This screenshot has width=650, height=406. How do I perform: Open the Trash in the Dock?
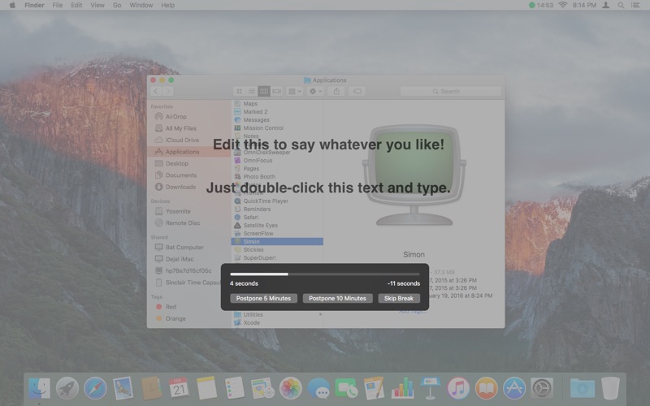(610, 388)
